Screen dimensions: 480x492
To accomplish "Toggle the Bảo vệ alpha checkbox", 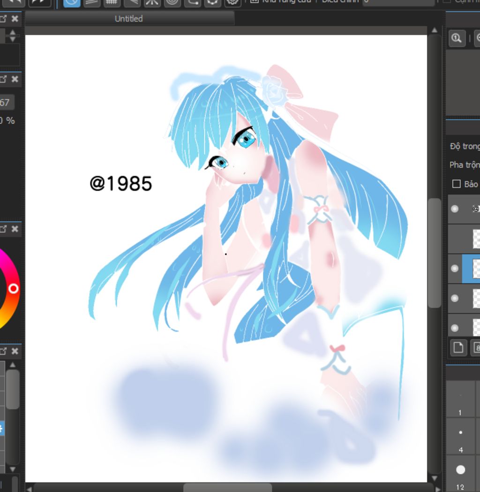I will coord(457,184).
